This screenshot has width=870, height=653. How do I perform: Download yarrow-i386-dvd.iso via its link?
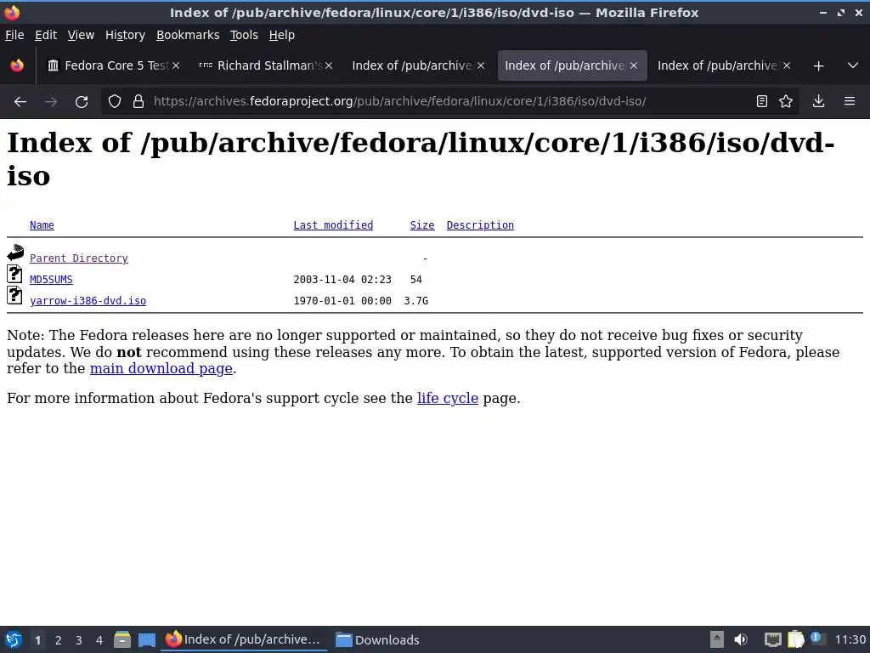pos(88,300)
